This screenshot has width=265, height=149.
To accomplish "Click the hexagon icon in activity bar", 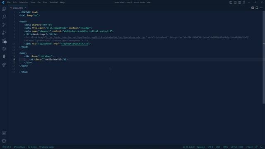I will (4, 49).
